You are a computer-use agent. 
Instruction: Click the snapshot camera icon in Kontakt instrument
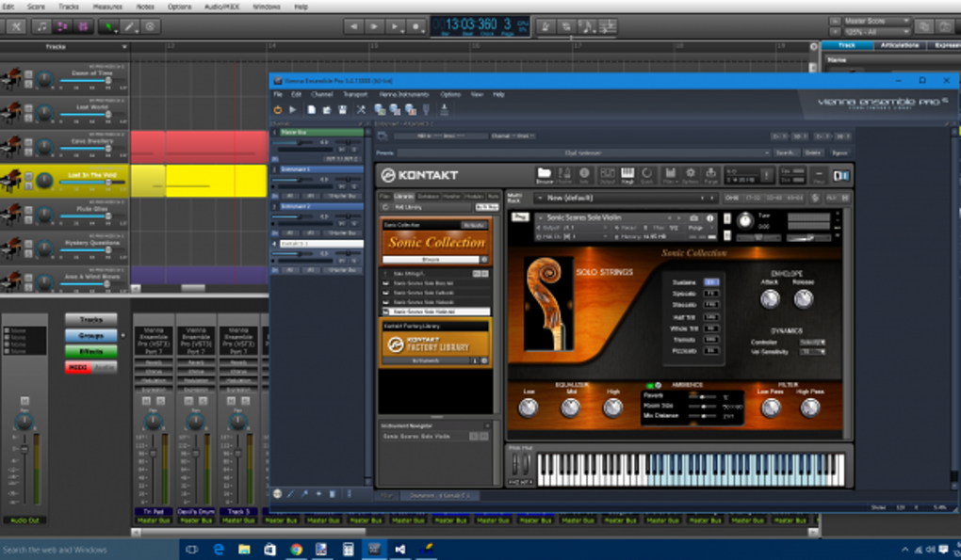[693, 217]
